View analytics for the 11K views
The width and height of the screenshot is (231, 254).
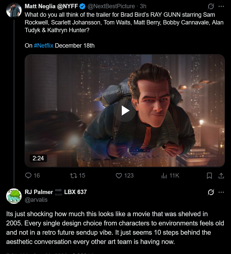(x=170, y=176)
